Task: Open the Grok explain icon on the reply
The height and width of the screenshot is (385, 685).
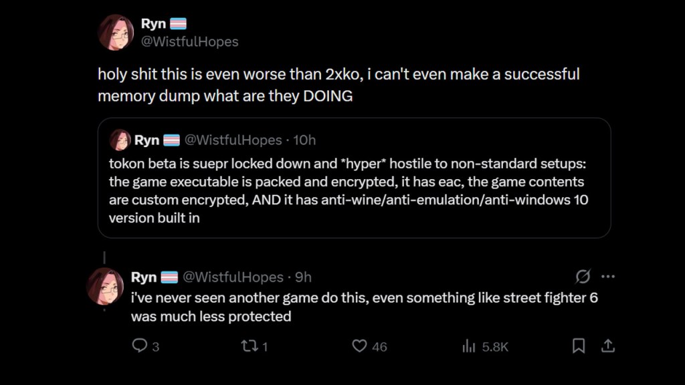Action: tap(583, 276)
